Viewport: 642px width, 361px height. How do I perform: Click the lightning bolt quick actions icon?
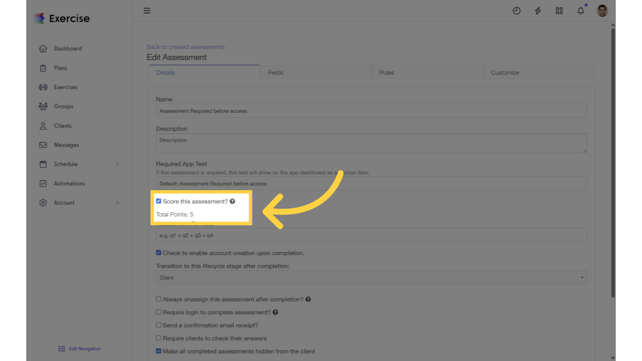point(538,11)
